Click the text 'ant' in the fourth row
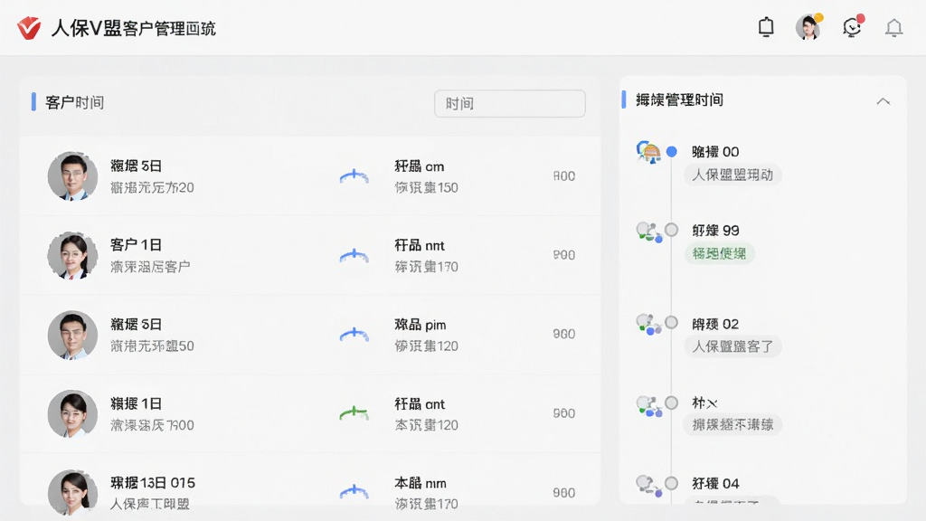926x521 pixels. [435, 404]
